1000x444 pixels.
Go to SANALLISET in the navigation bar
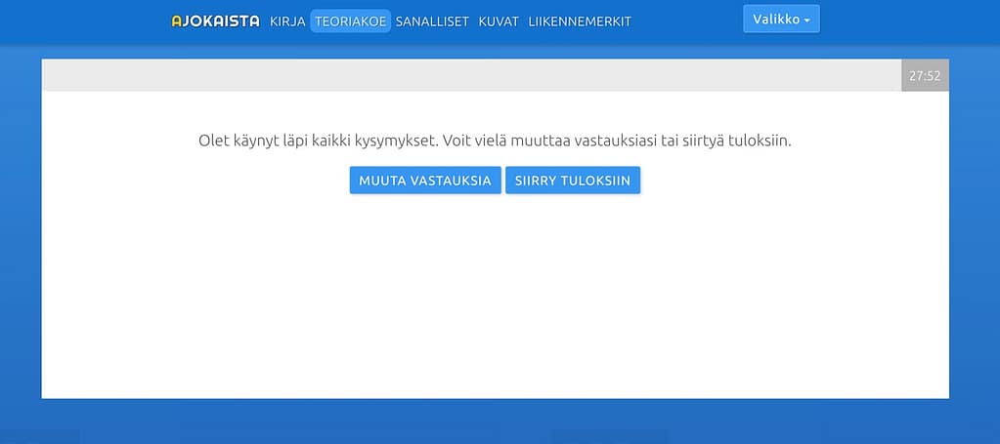pos(432,20)
